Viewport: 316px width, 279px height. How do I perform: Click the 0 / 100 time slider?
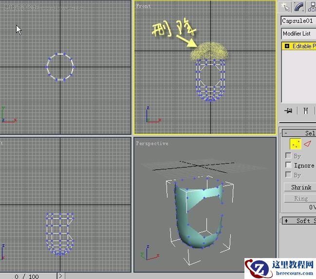coord(28,276)
